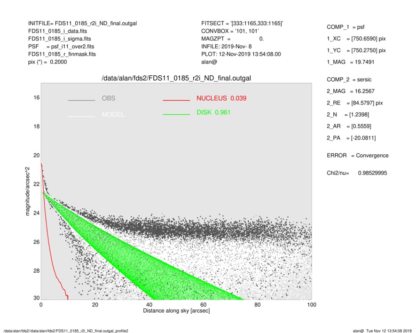The height and width of the screenshot is (333, 416).
Task: Click the alan@ user text
Action: pos(209,62)
